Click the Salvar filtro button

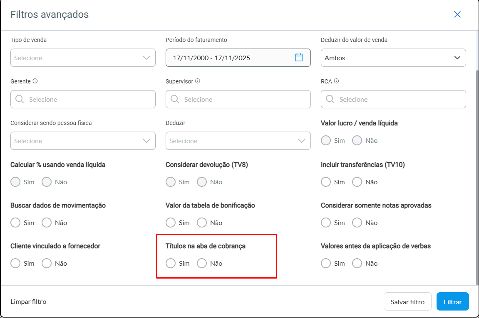407,302
